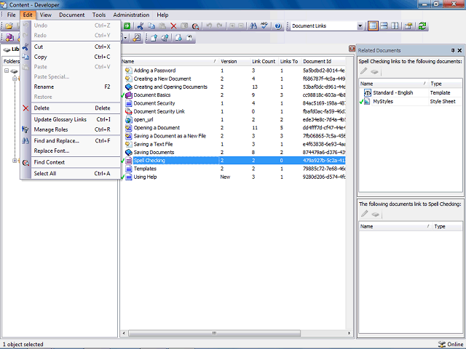This screenshot has width=466, height=349.
Task: Click the pencil edit icon in upper Related Documents pane
Action: click(x=364, y=71)
